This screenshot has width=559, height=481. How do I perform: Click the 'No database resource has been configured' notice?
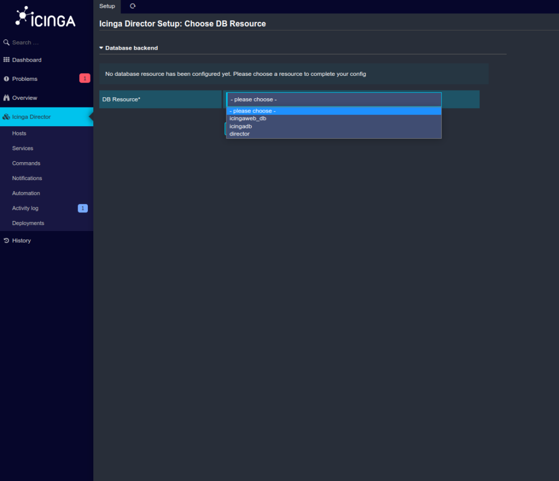pos(294,74)
